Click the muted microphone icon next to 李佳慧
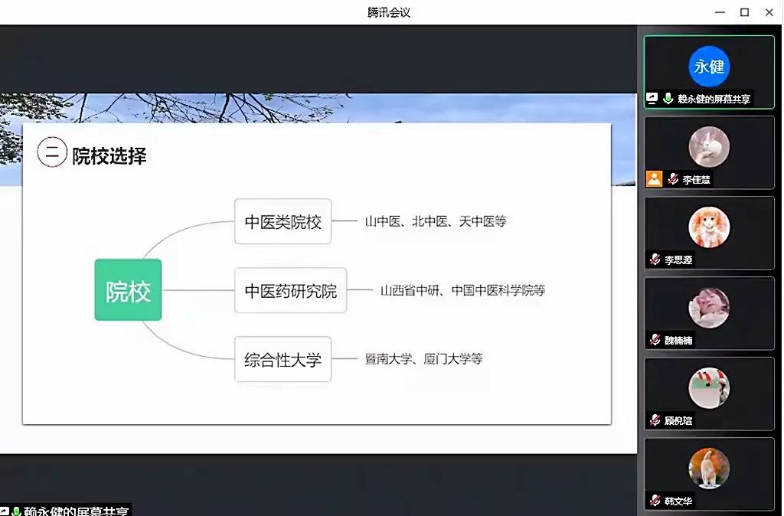The width and height of the screenshot is (784, 516). click(x=673, y=179)
